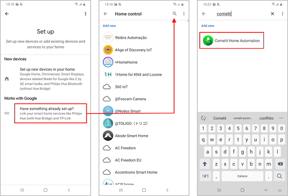Clear the comelit search text
The height and width of the screenshot is (196, 288).
(x=272, y=14)
